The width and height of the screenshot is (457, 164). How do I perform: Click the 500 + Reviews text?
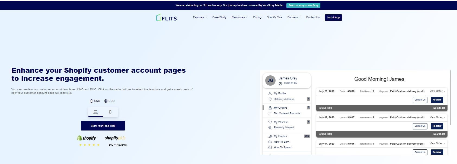coord(118,145)
